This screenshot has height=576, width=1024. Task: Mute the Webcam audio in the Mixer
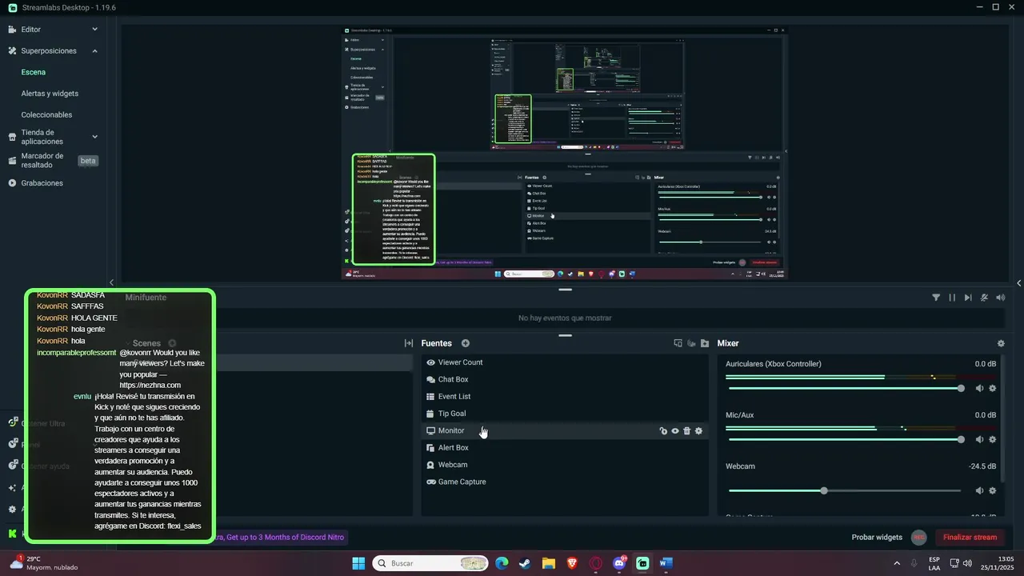click(x=979, y=490)
